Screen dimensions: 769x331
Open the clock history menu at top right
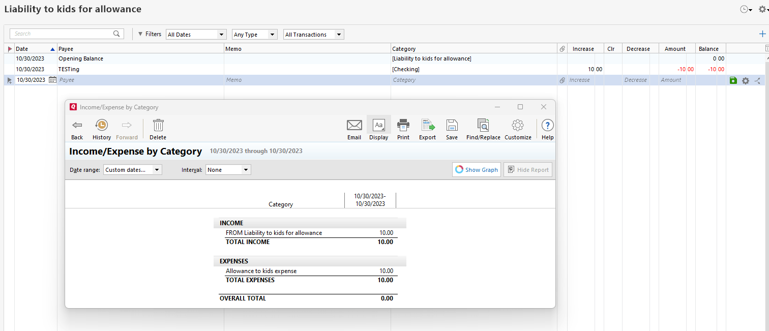(744, 9)
